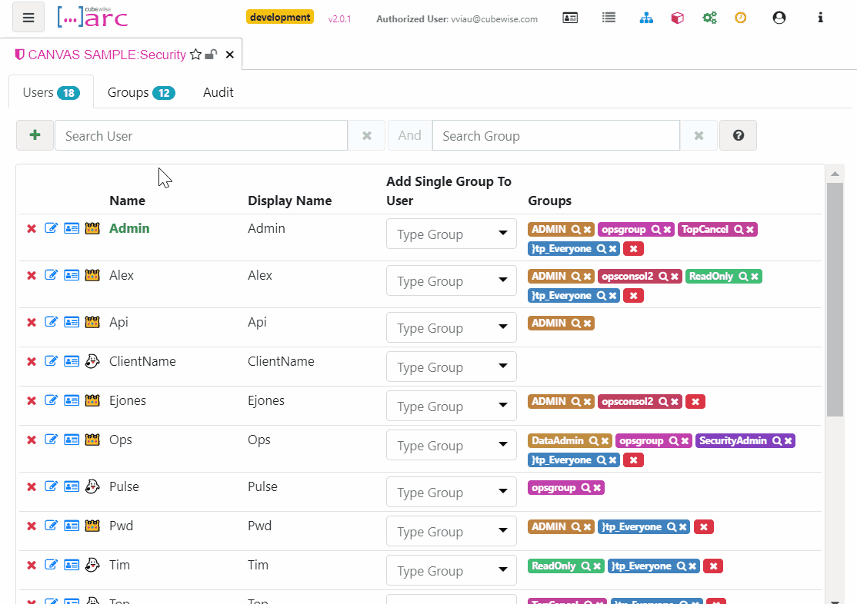Open the ID card icon for Ops
857x604 pixels.
point(72,440)
